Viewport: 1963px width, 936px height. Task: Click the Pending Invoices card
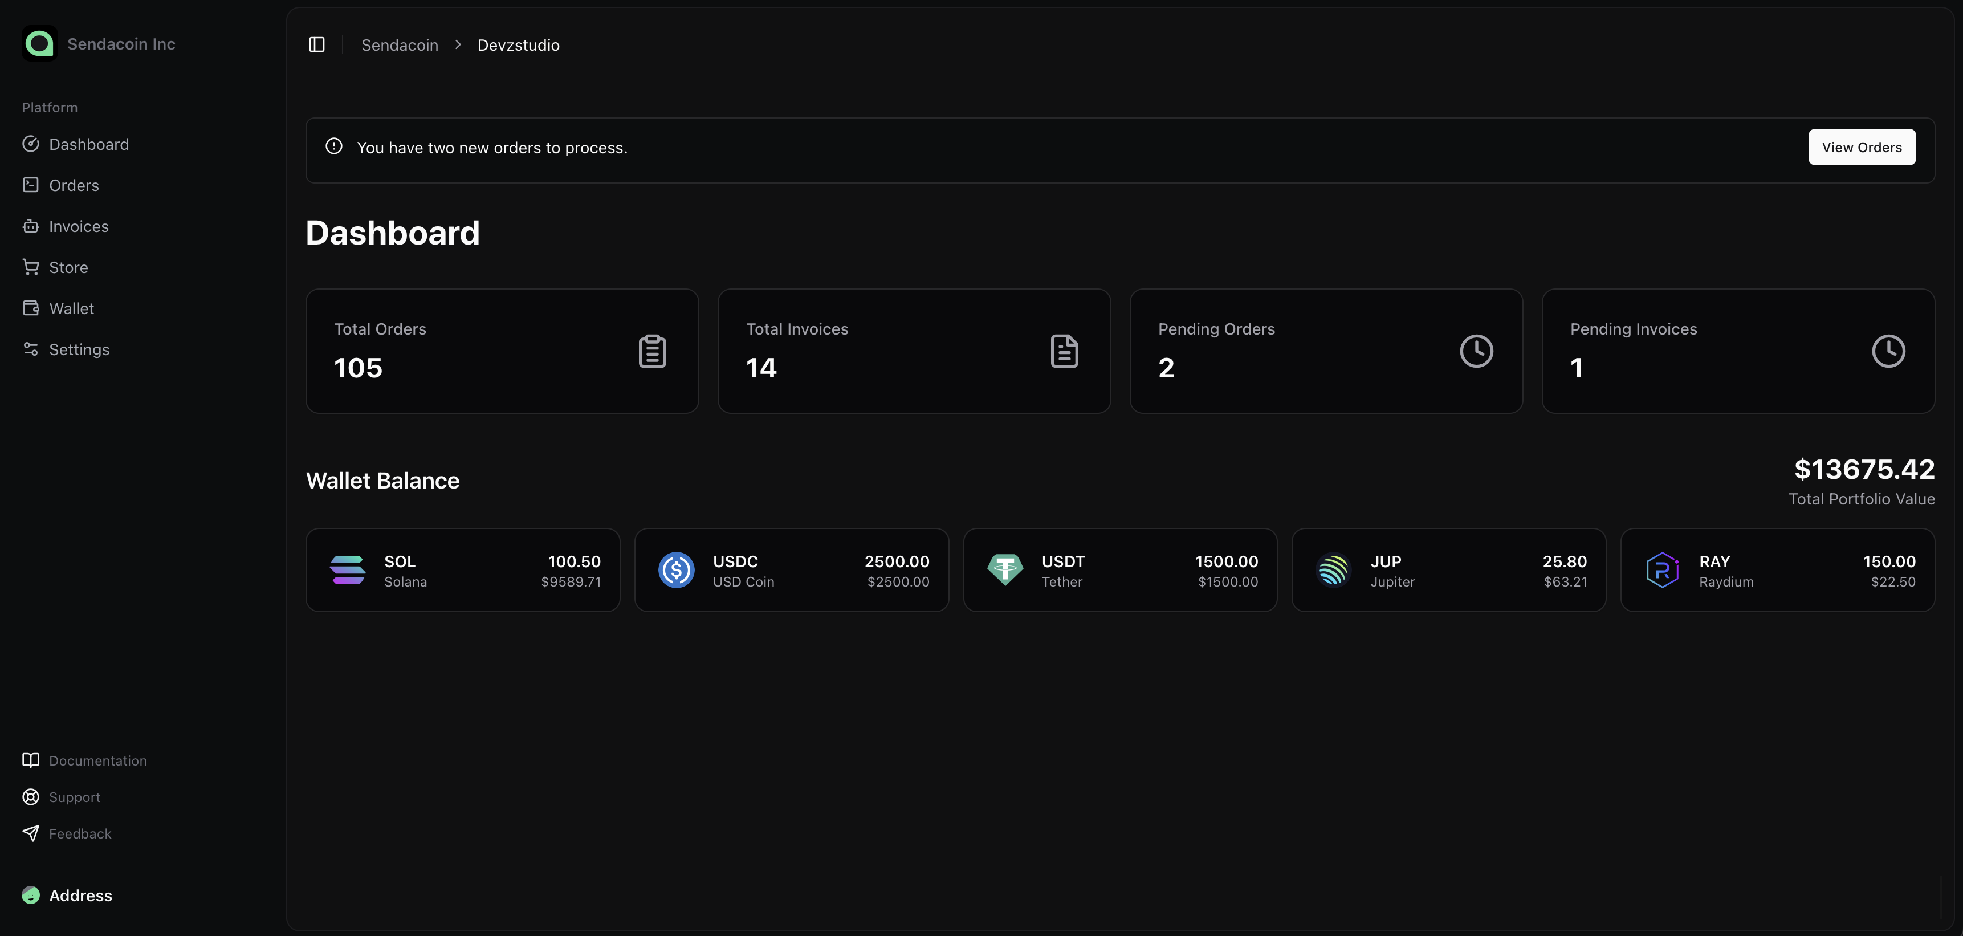point(1737,351)
